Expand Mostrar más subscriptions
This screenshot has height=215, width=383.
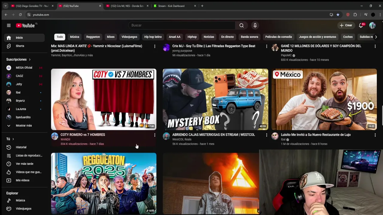tap(24, 126)
